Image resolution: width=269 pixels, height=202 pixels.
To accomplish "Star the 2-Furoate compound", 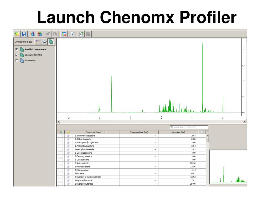I will (68, 174).
